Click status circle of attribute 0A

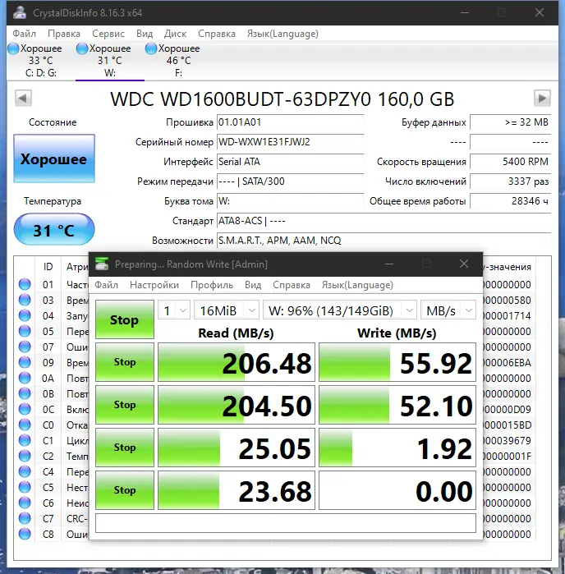[25, 378]
